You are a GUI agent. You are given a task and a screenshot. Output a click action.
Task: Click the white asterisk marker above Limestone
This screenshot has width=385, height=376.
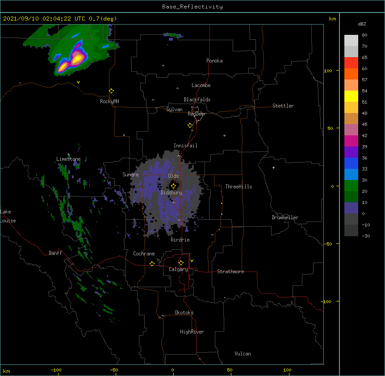(x=69, y=155)
